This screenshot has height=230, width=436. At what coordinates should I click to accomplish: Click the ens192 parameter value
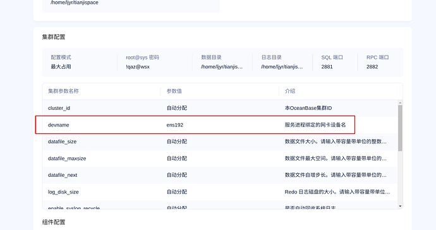tap(175, 125)
